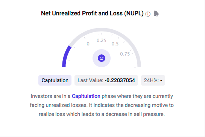
Task: Click the Captulation status badge
Action: tap(55, 80)
